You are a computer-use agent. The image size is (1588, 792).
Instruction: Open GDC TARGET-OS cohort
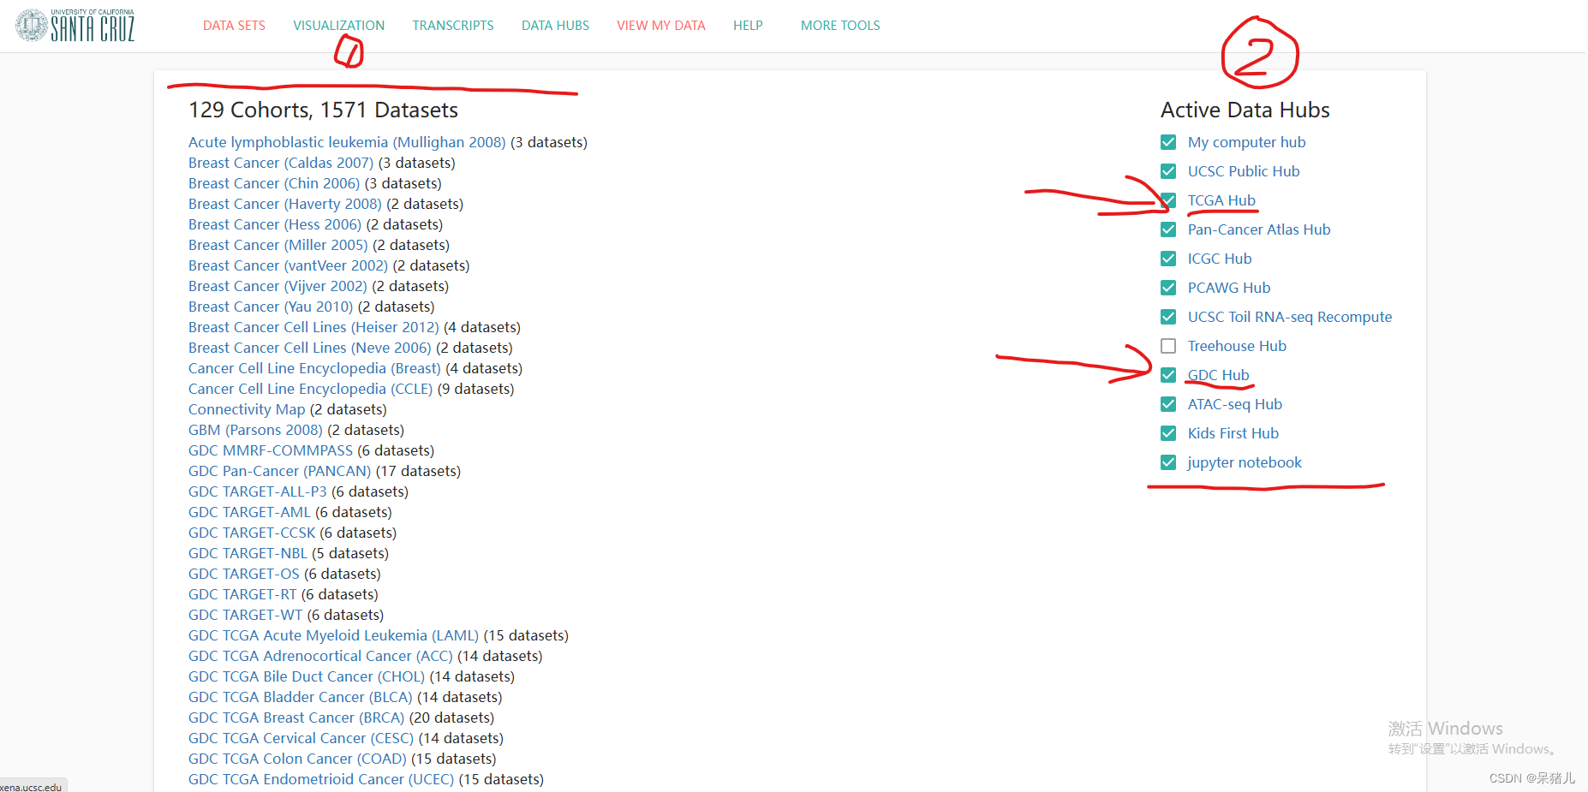244,574
